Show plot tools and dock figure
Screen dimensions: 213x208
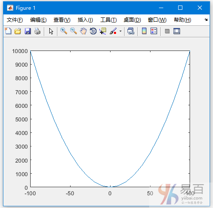point(177,31)
